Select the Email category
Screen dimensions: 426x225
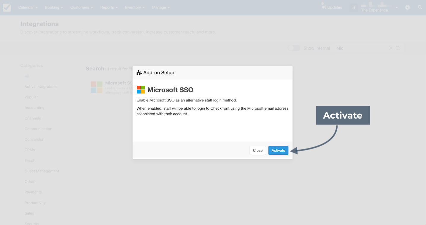29,160
